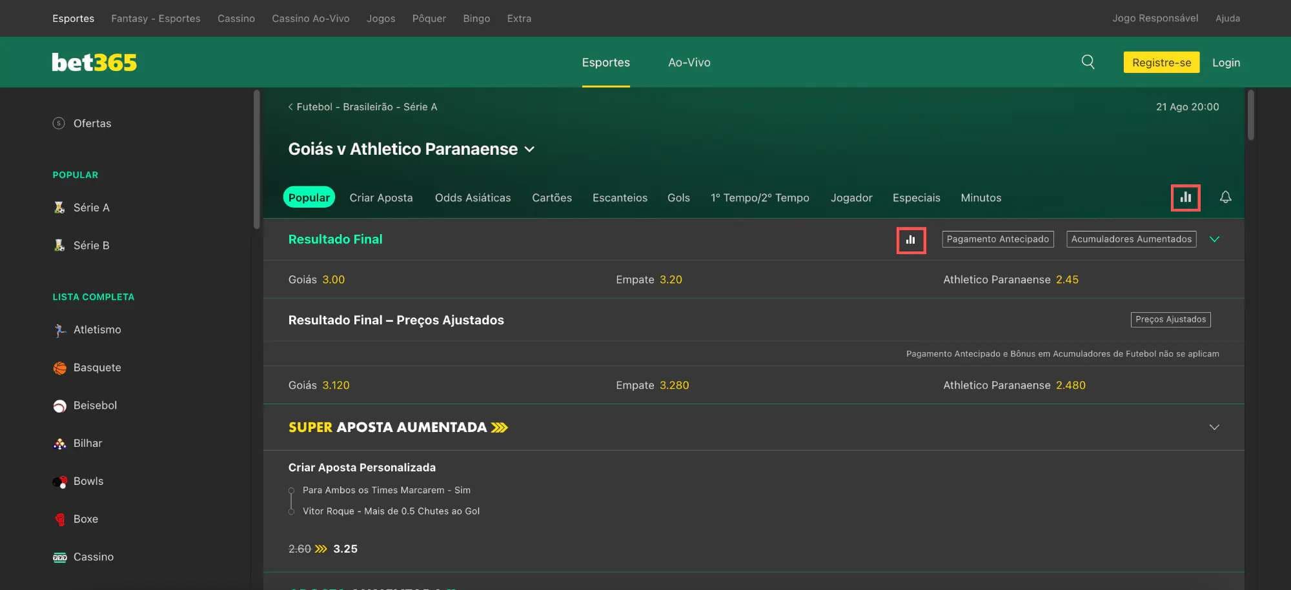Viewport: 1291px width, 590px height.
Task: Click the Beisebol ball icon
Action: pos(59,406)
